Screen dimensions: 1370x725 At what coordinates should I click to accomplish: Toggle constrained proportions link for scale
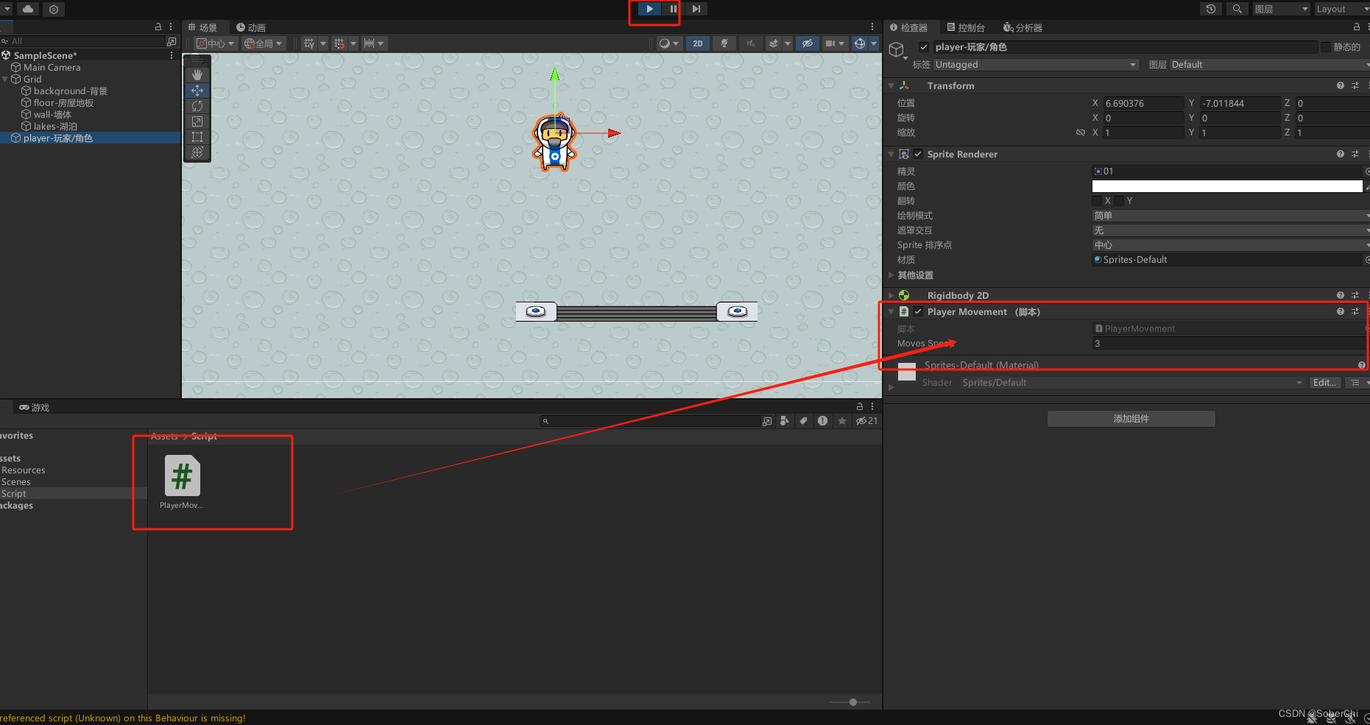click(1081, 132)
